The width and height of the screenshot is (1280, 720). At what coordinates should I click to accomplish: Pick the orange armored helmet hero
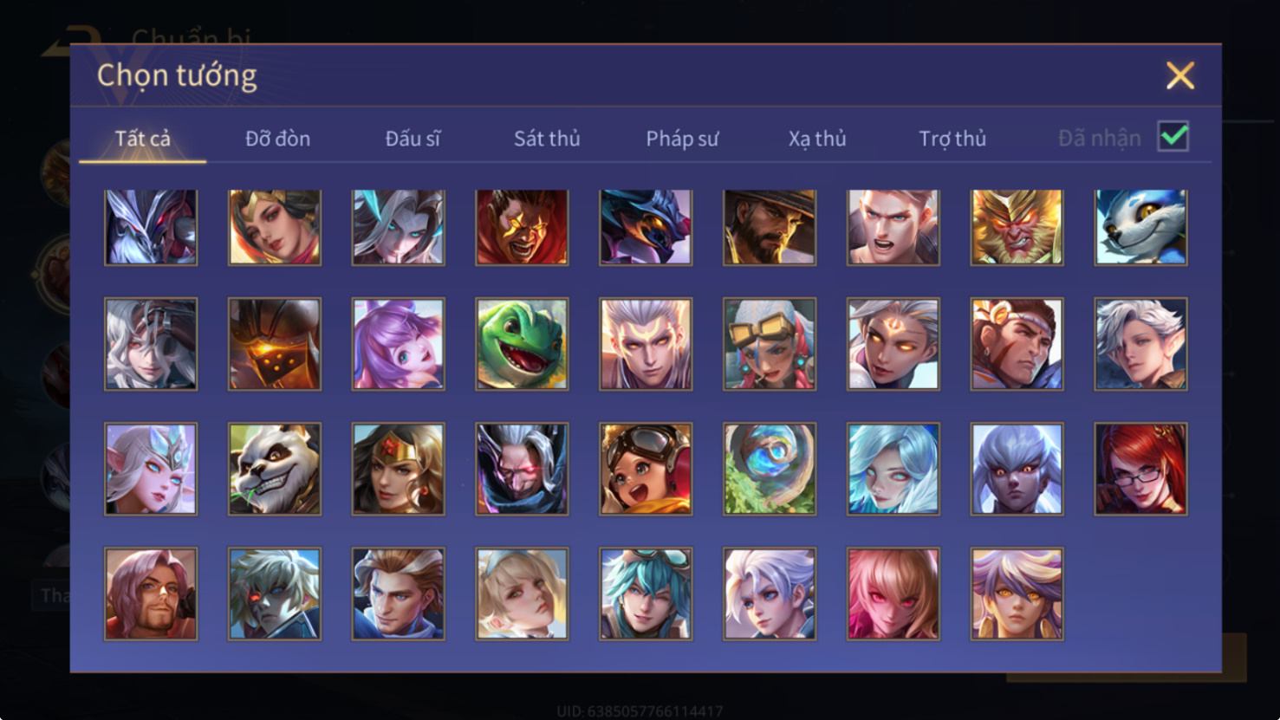click(275, 344)
